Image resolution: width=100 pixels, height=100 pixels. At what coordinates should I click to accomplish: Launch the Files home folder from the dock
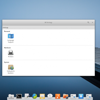11,96
